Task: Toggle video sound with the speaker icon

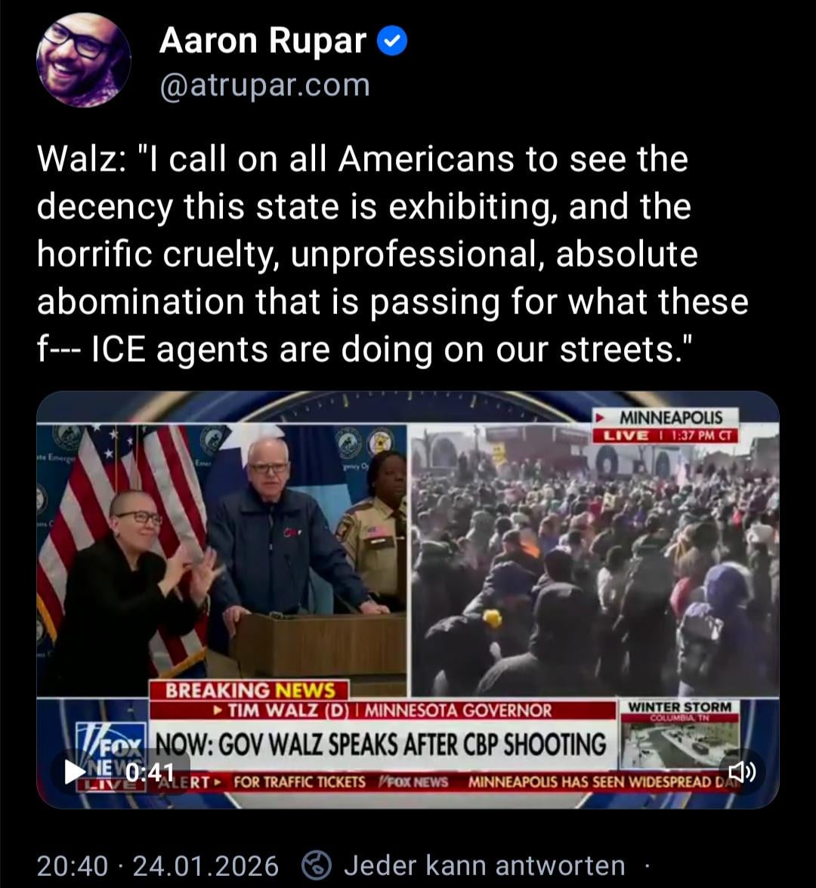Action: (x=742, y=772)
